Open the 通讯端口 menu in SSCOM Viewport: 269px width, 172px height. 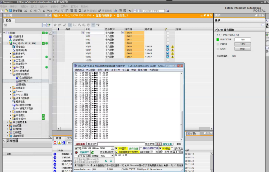click(x=79, y=70)
